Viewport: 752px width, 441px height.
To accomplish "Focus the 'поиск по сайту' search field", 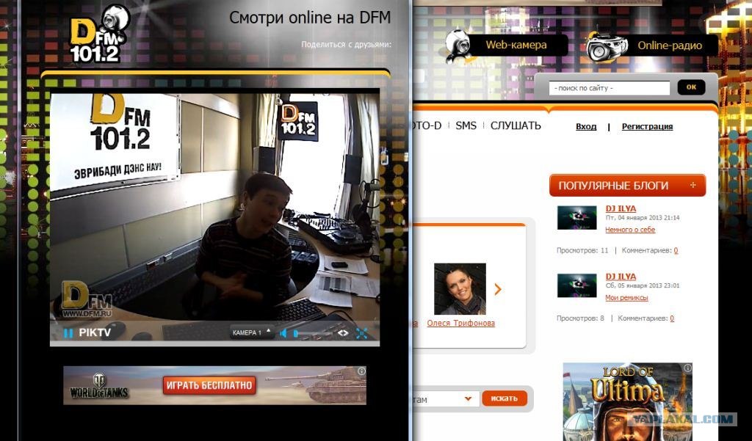I will click(609, 88).
